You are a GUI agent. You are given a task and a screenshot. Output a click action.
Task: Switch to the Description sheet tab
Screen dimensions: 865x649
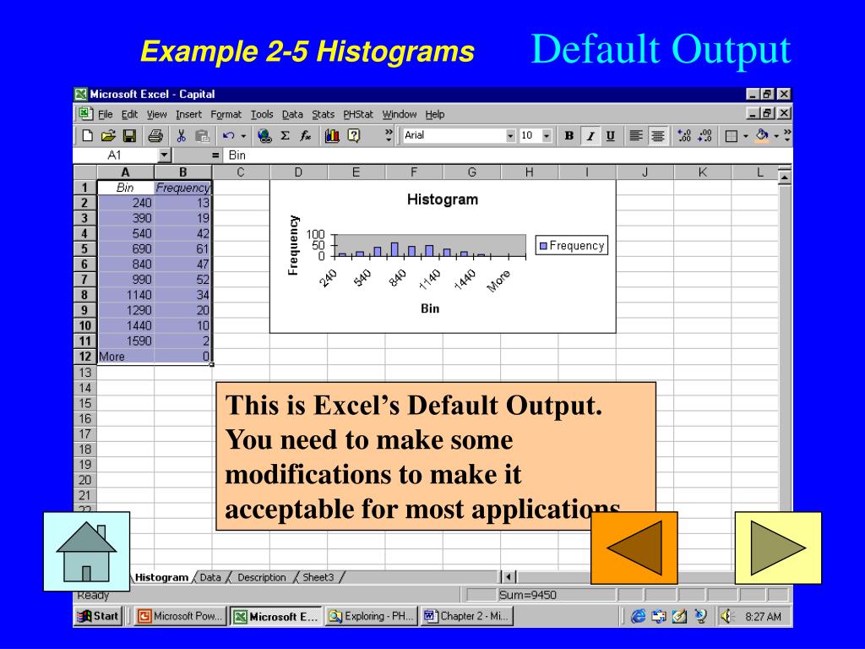262,577
